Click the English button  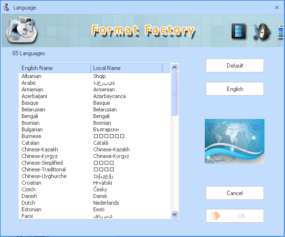pyautogui.click(x=235, y=89)
